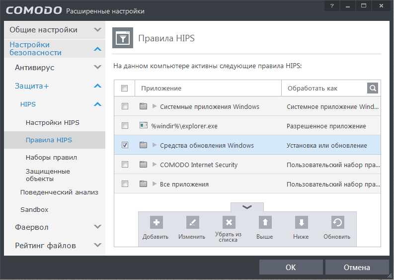The height and width of the screenshot is (280, 394).
Task: Check the %windir%\explorer.exe rule checkbox
Action: 125,126
